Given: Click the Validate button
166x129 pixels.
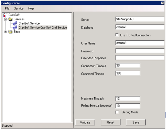Looking at the screenshot, I should pyautogui.click(x=85, y=122).
